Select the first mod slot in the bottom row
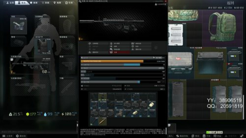 (94, 121)
